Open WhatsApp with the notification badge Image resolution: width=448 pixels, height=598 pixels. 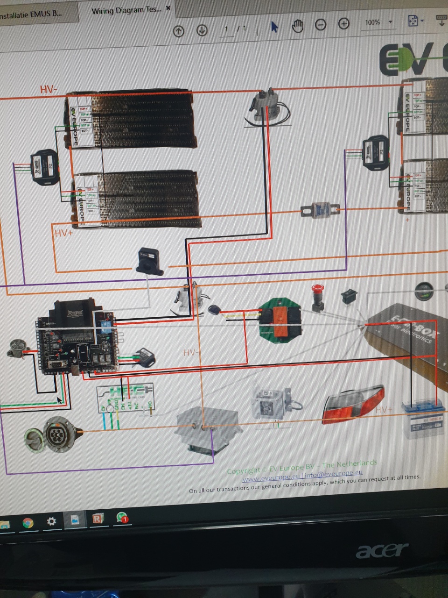(x=122, y=518)
